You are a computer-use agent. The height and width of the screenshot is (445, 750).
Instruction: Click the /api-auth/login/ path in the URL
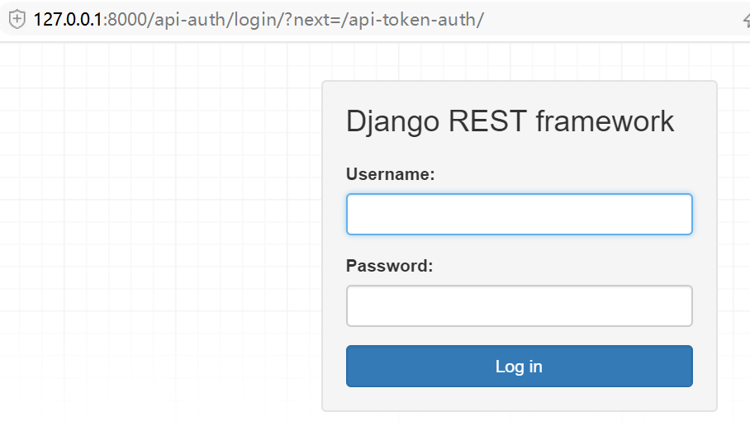[216, 20]
